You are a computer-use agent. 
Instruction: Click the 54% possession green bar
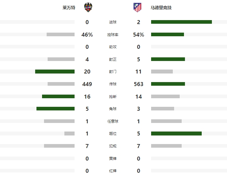[x=168, y=34]
